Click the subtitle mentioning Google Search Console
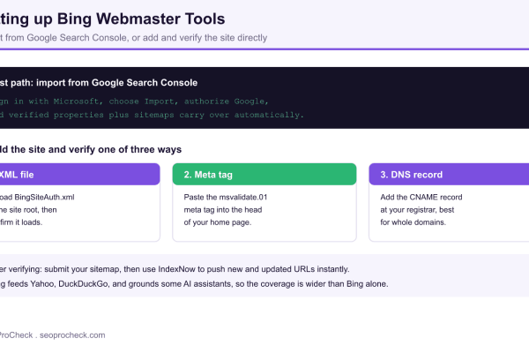Viewport: 529px width, 353px height. coord(134,37)
